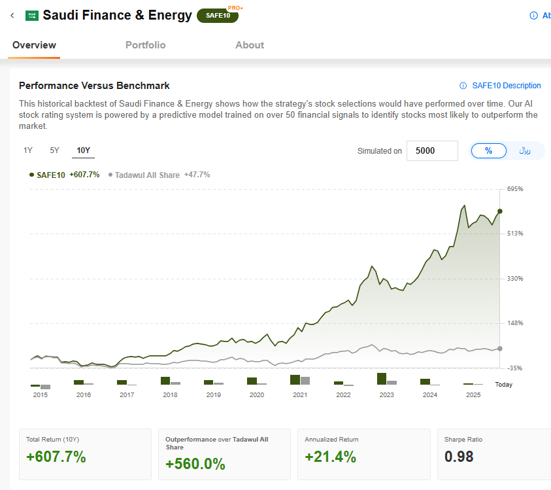Image resolution: width=551 pixels, height=490 pixels.
Task: Click the 2016 yearly return bars
Action: click(x=84, y=382)
